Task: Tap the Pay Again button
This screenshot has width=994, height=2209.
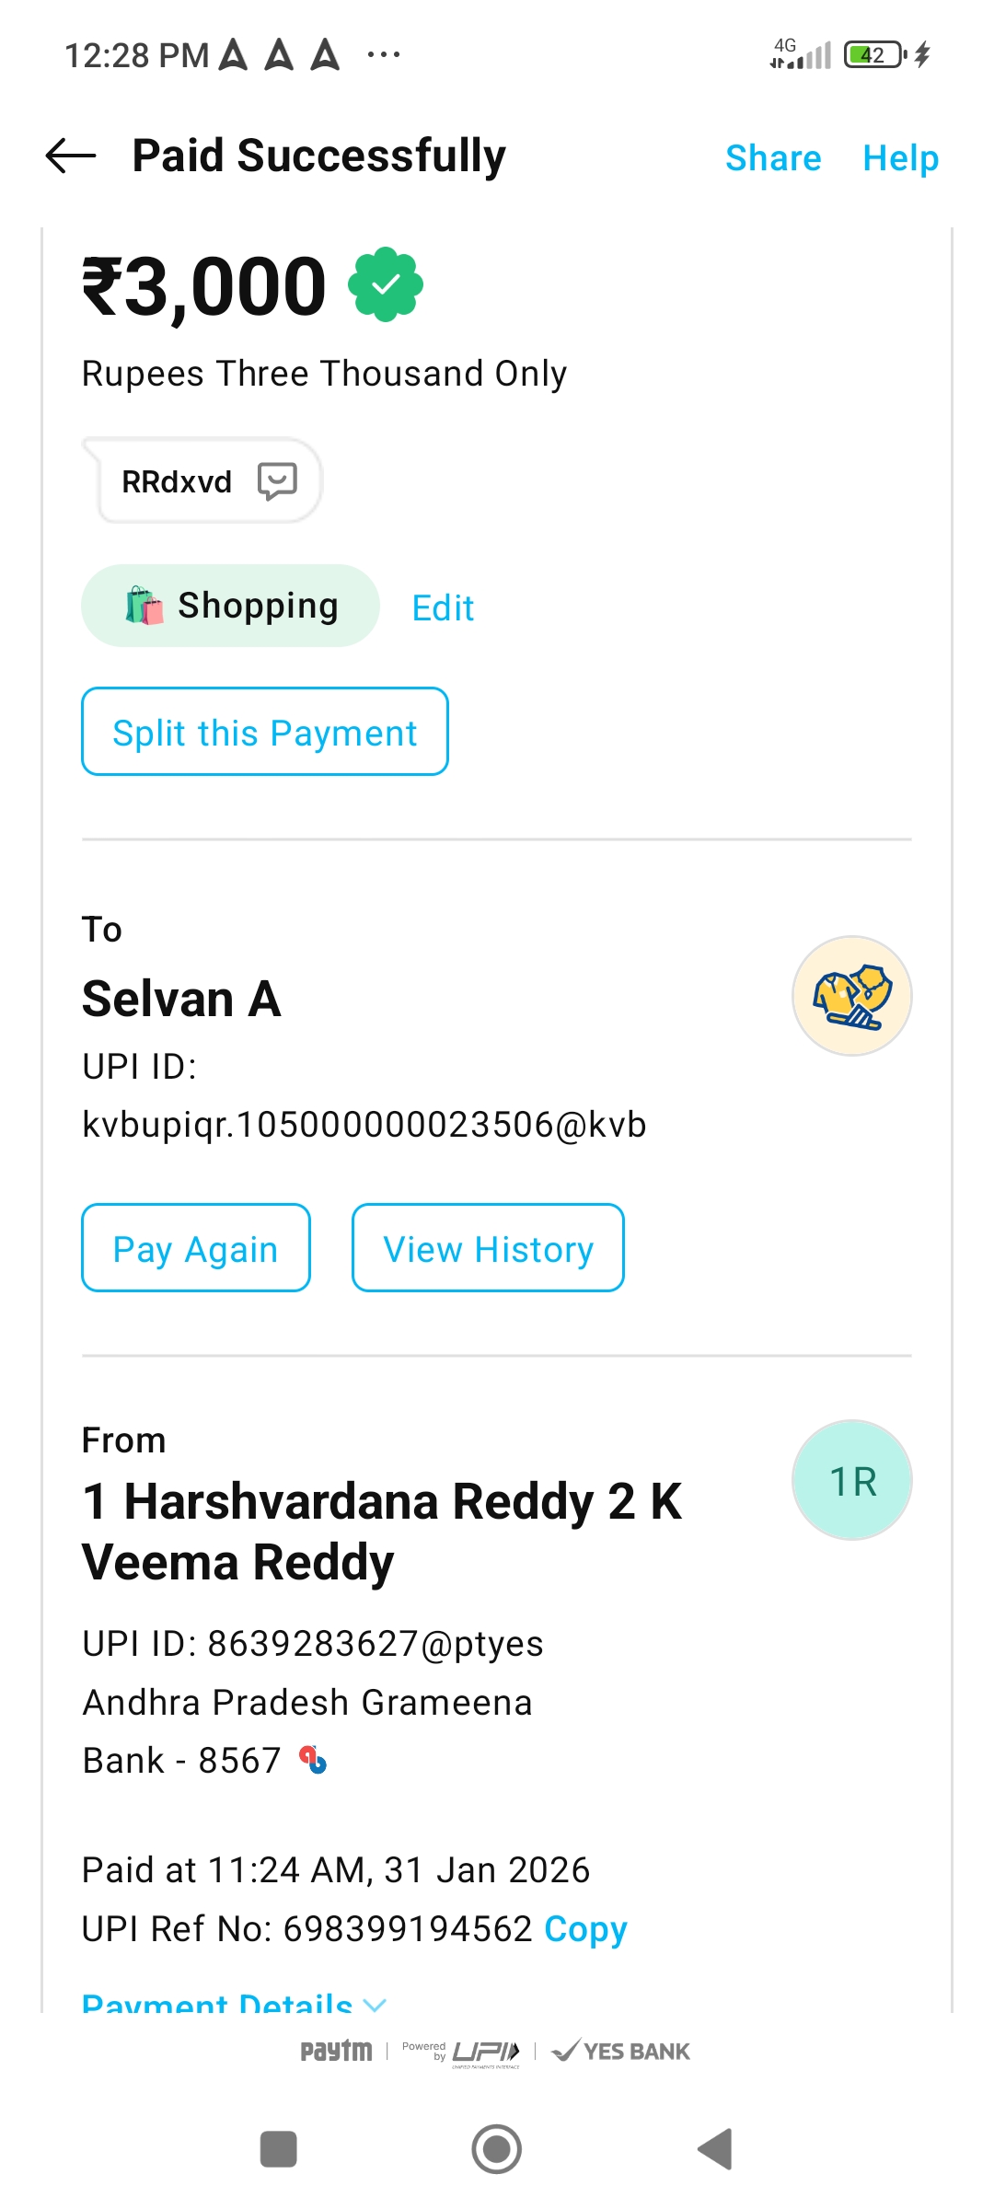Action: (196, 1248)
